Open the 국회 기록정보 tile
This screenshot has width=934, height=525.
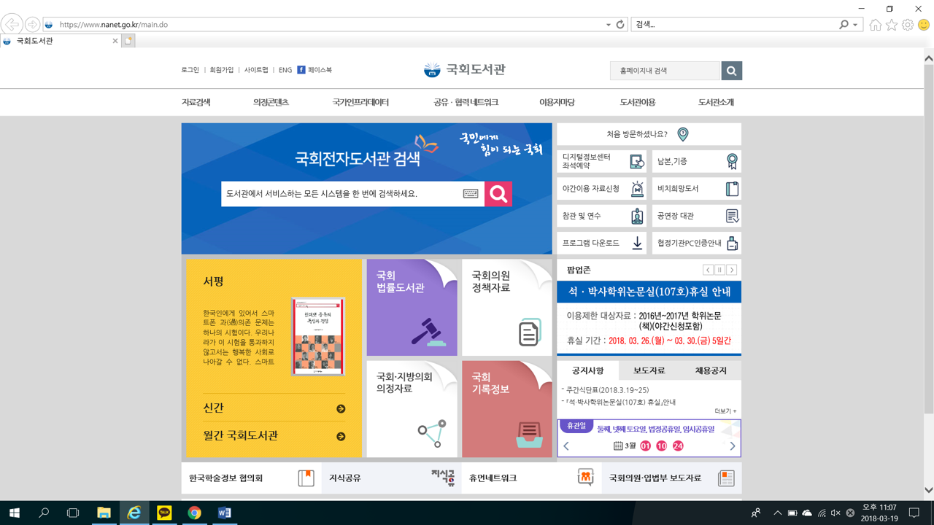coord(507,409)
